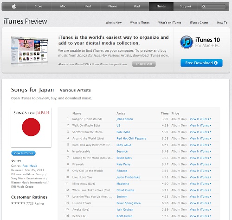Click the Songs for Japan album cover

(31, 127)
